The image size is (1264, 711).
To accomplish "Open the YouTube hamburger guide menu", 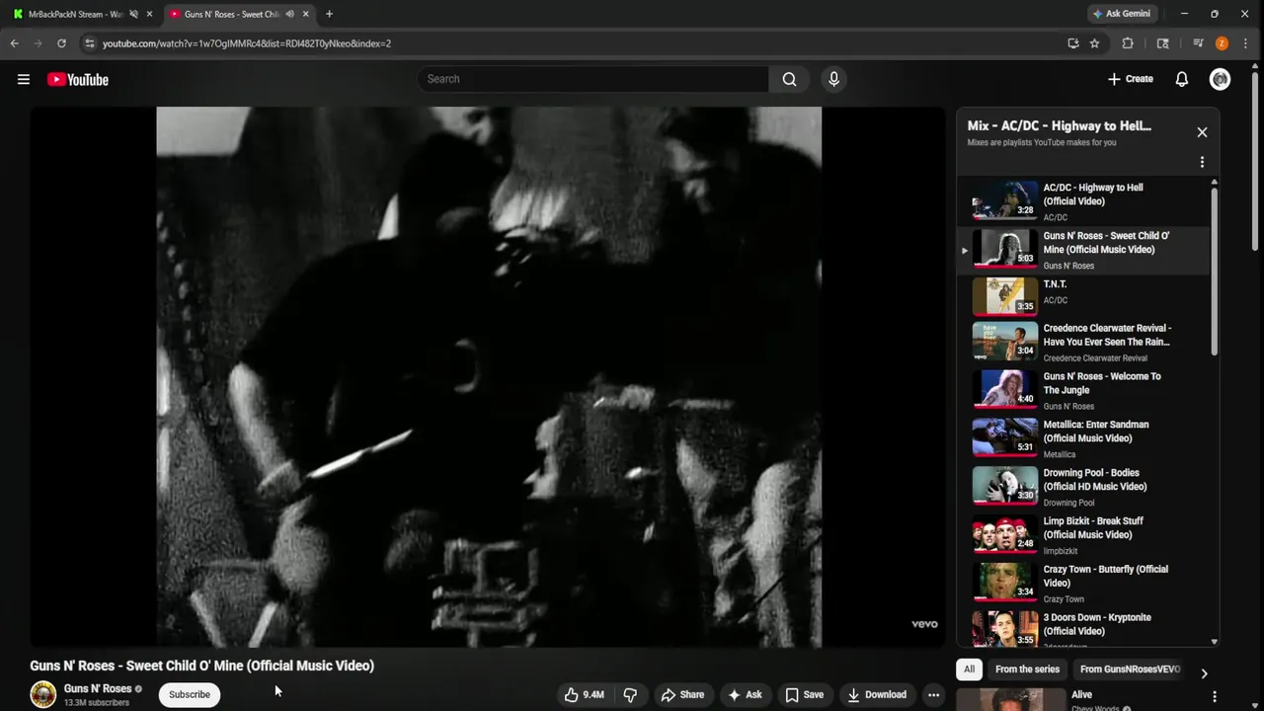I will point(24,79).
